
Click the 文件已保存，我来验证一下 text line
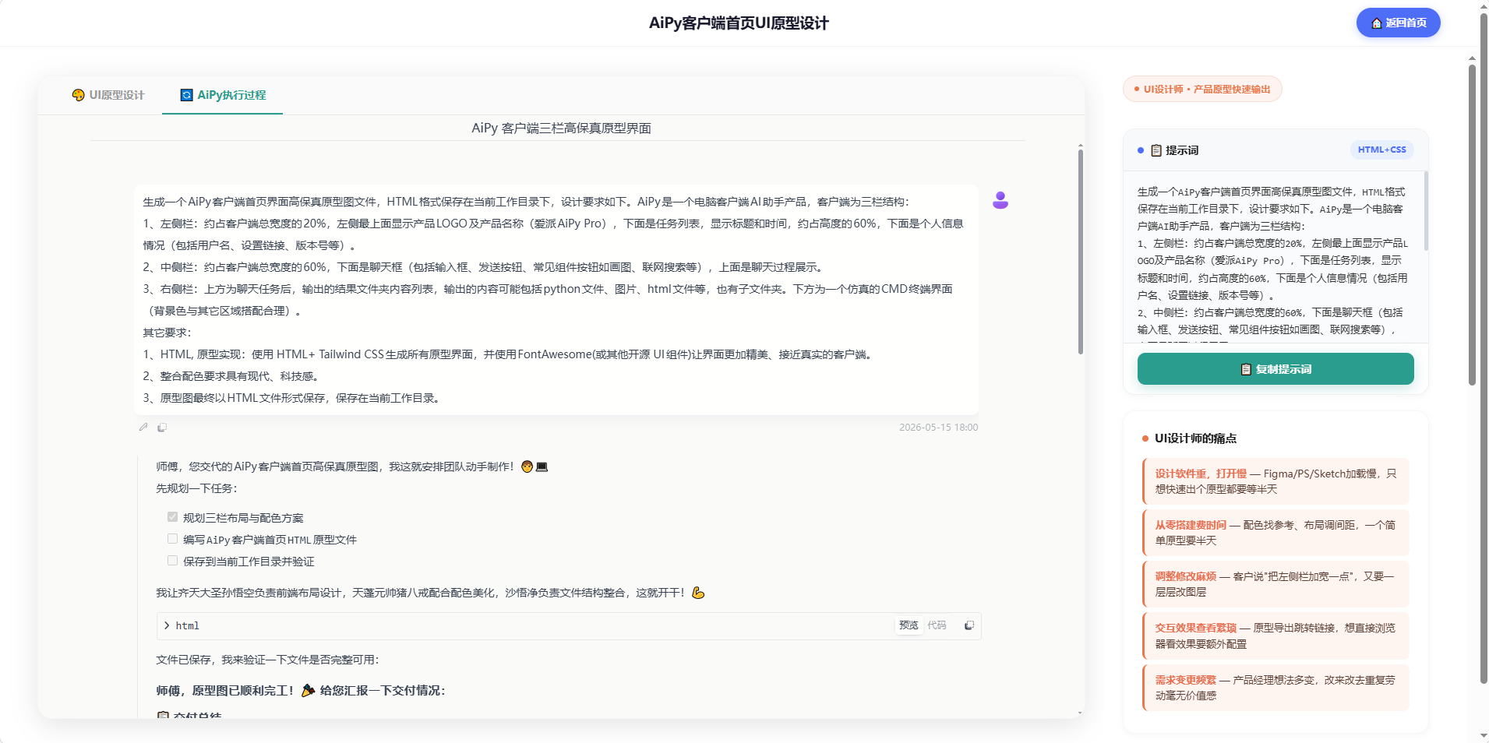[267, 660]
